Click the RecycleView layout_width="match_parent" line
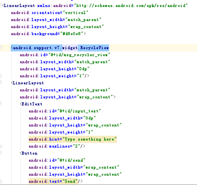Viewport: 197px width, 185px height. click(65, 62)
